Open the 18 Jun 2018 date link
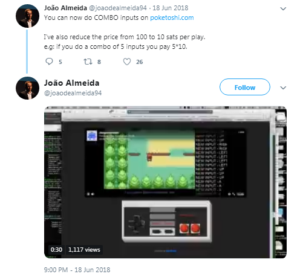 tap(171, 8)
